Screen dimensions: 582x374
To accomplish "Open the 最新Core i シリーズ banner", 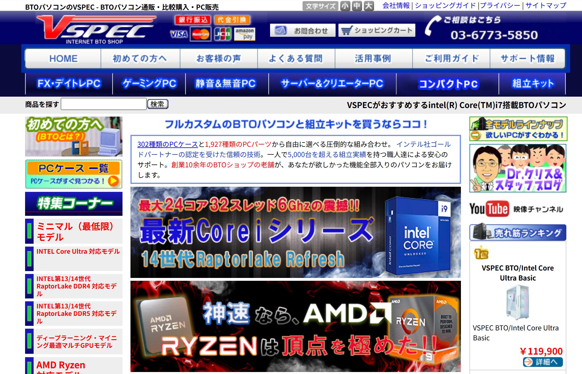I will (295, 232).
